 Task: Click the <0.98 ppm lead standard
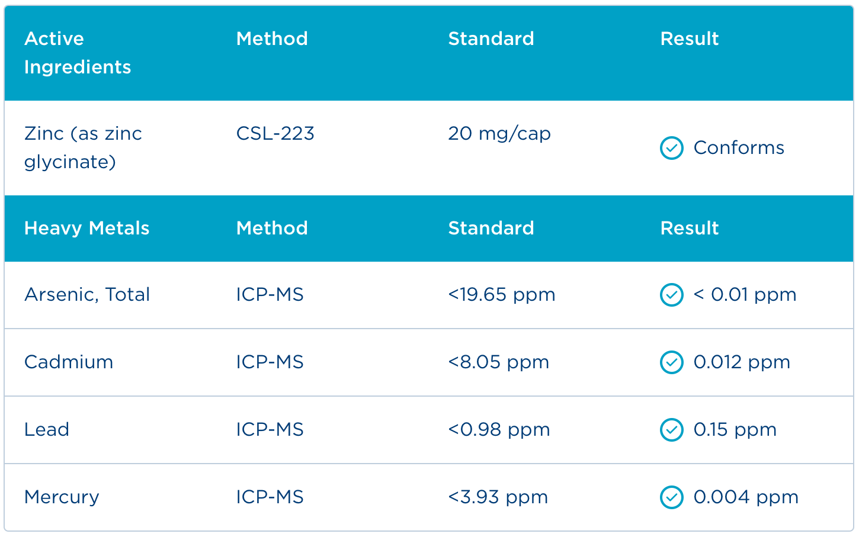(499, 430)
